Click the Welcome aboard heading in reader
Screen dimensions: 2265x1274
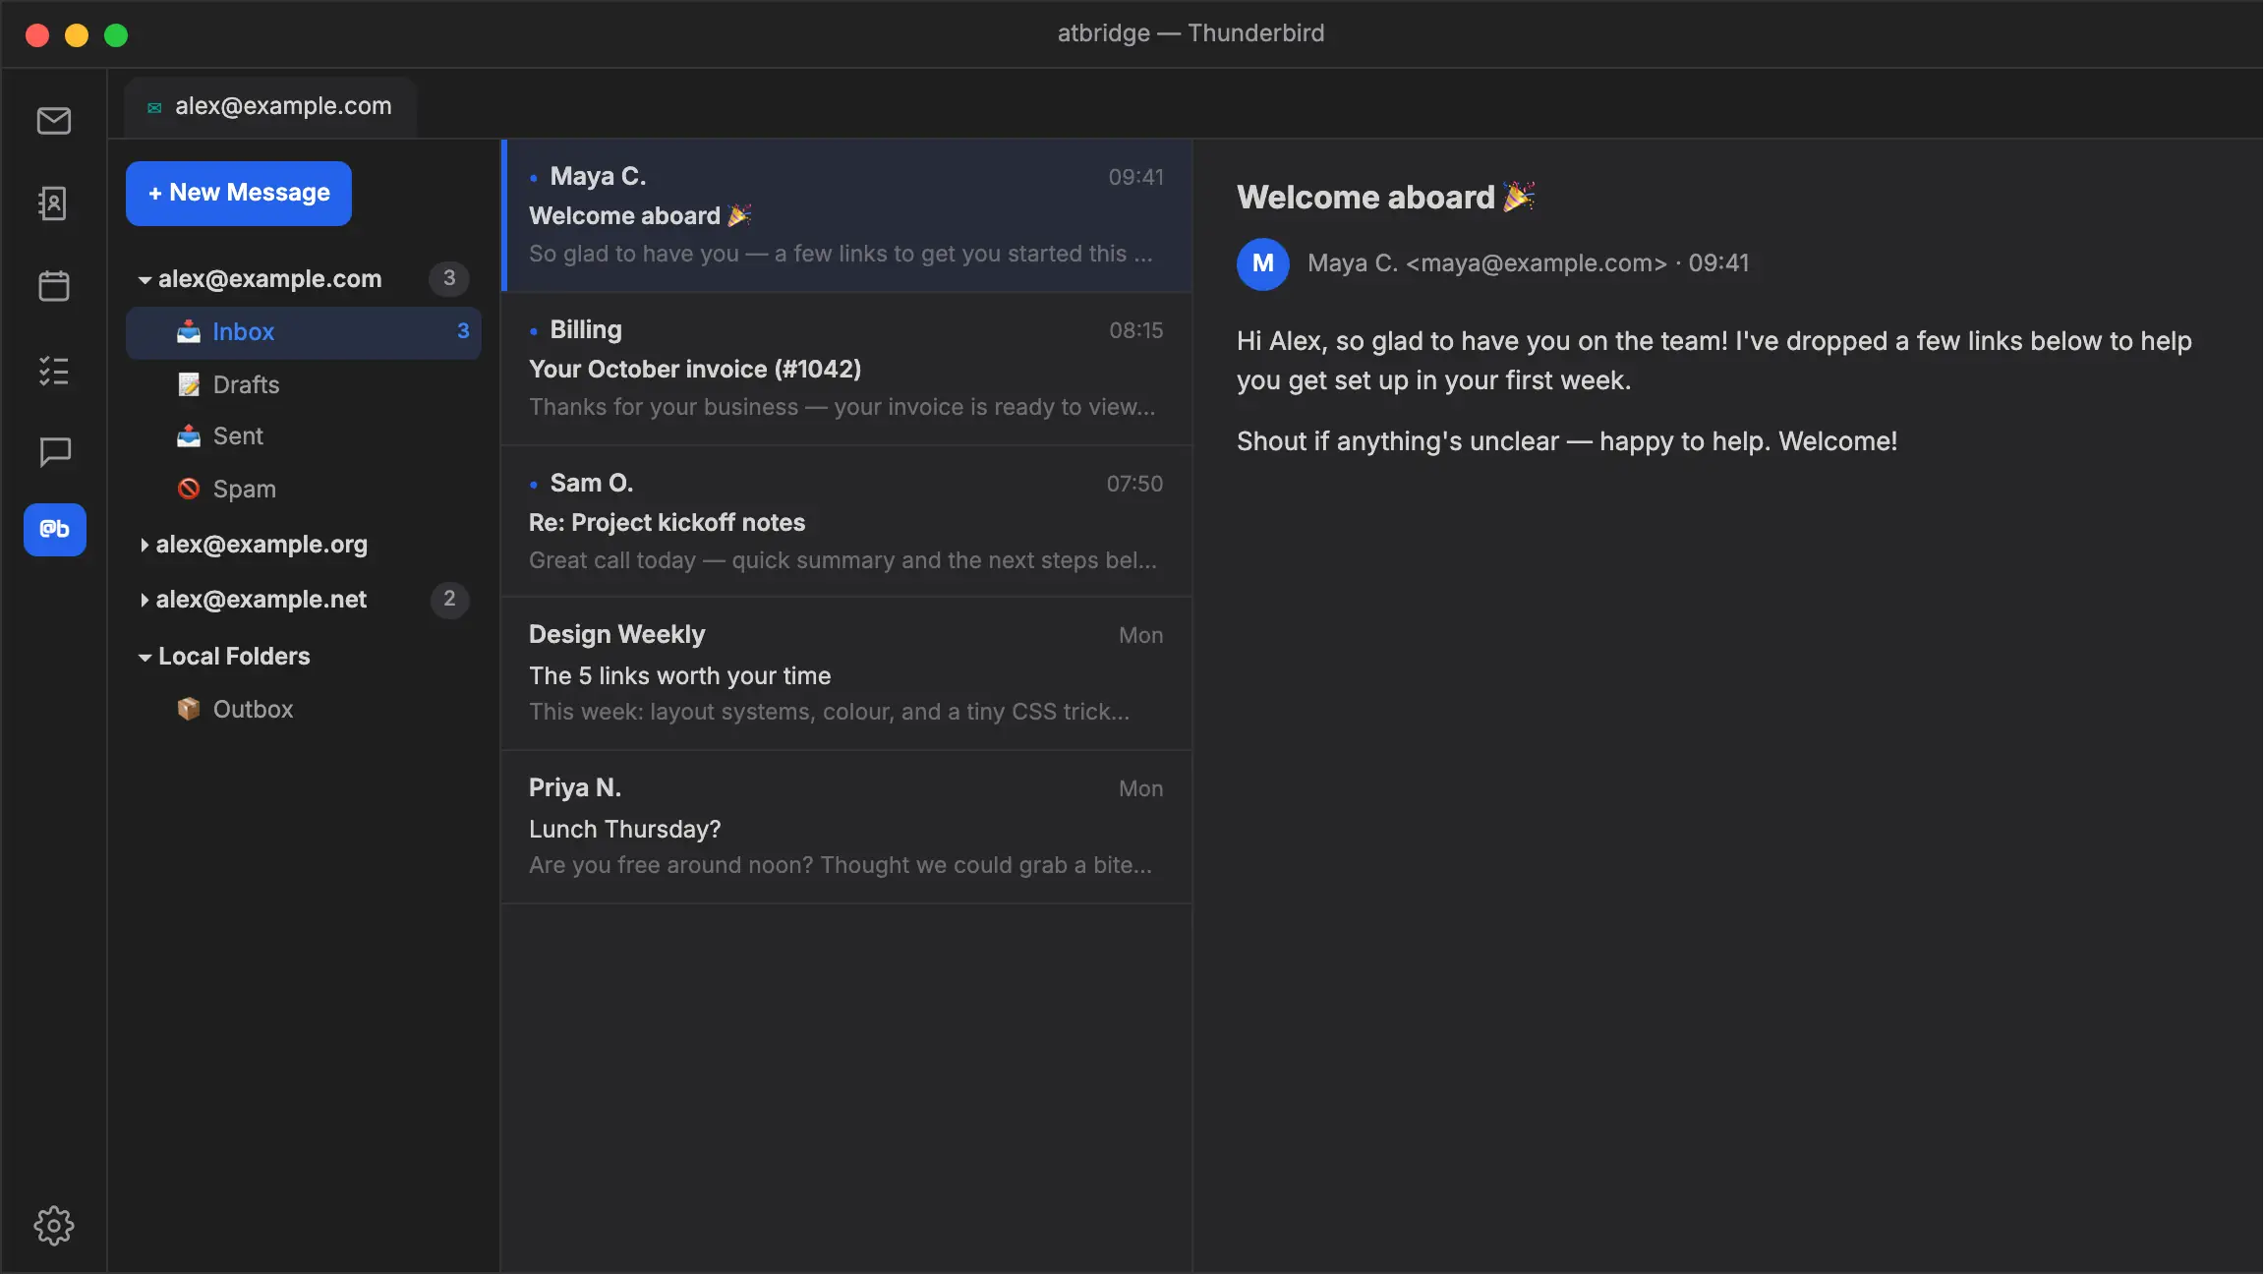(x=1386, y=198)
